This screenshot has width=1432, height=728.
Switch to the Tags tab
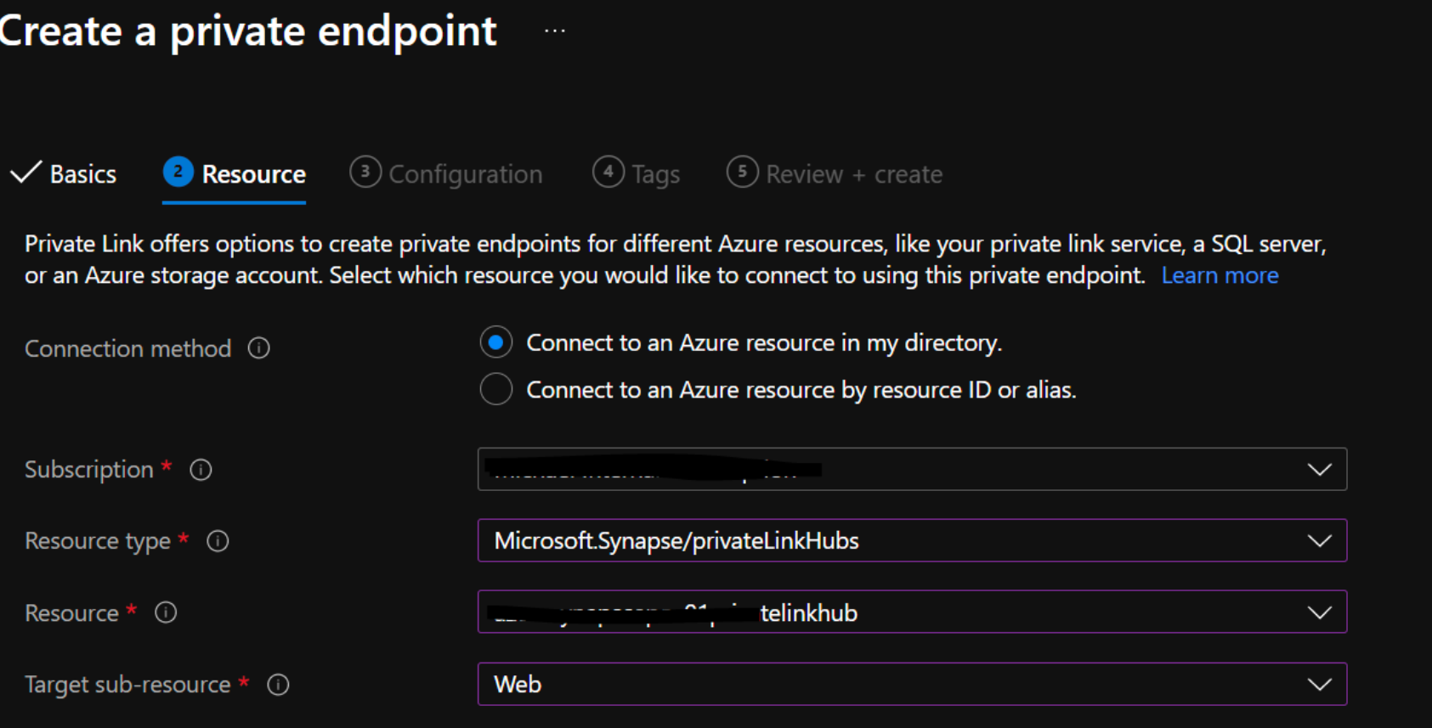pos(655,174)
